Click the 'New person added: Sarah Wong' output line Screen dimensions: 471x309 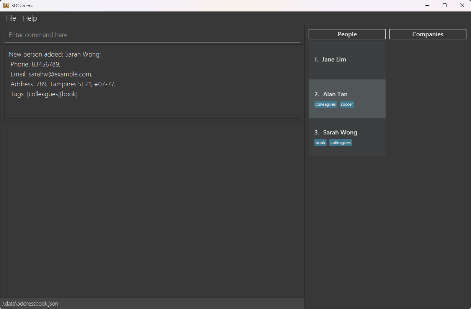(x=55, y=55)
